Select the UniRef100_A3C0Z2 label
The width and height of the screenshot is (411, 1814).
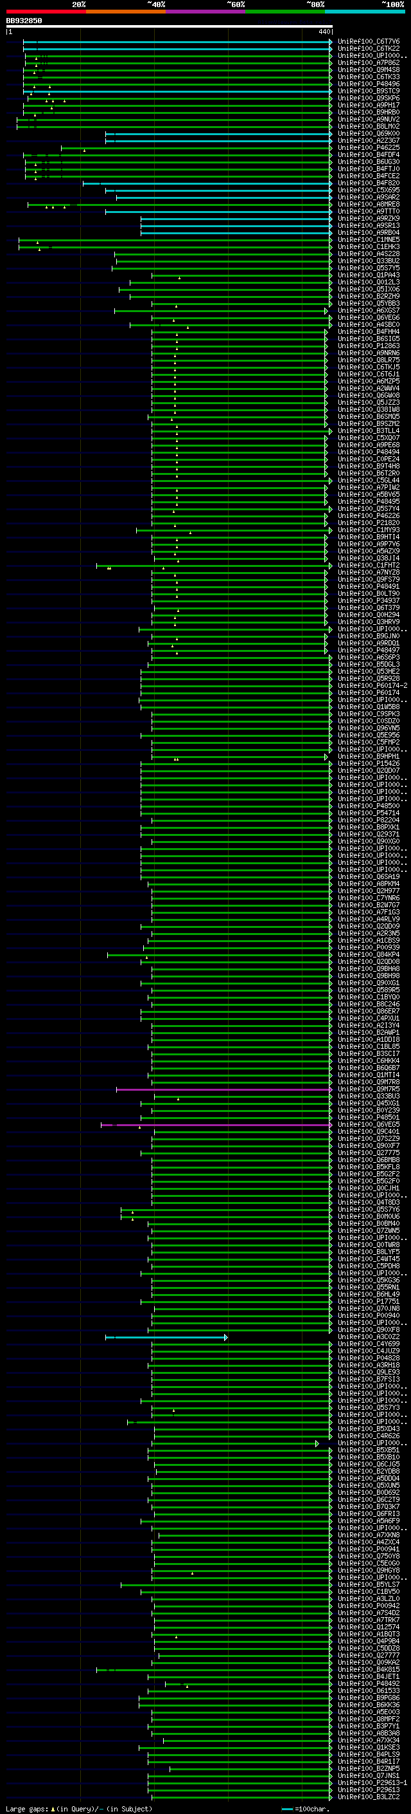click(368, 1337)
